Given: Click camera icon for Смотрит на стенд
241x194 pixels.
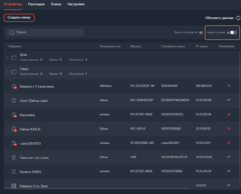Looking at the screenshot, I should tap(14, 157).
